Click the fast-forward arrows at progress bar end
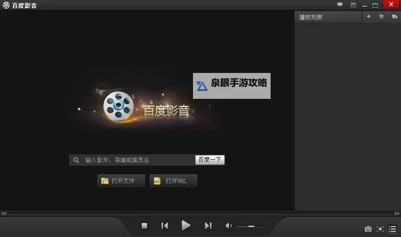This screenshot has height=237, width=401. click(x=397, y=213)
